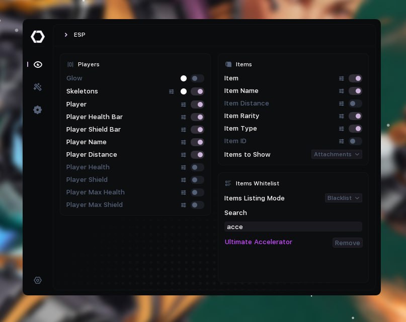Image resolution: width=406 pixels, height=322 pixels.
Task: Expand the ESP breadcrumb chevron
Action: (x=66, y=35)
